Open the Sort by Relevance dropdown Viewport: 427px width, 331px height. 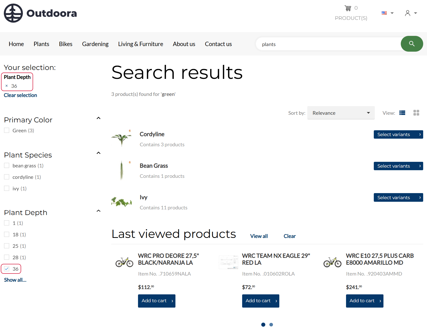click(341, 113)
